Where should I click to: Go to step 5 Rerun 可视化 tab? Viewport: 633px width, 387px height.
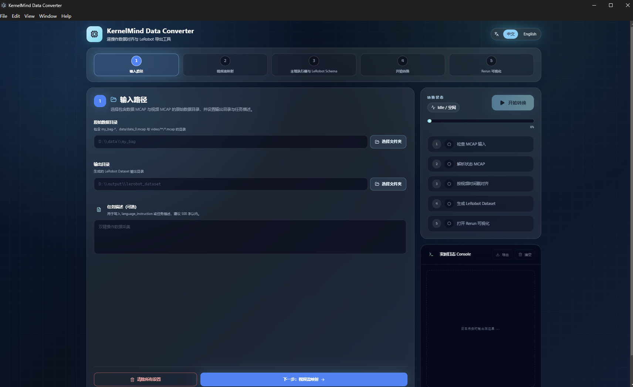[x=491, y=65]
